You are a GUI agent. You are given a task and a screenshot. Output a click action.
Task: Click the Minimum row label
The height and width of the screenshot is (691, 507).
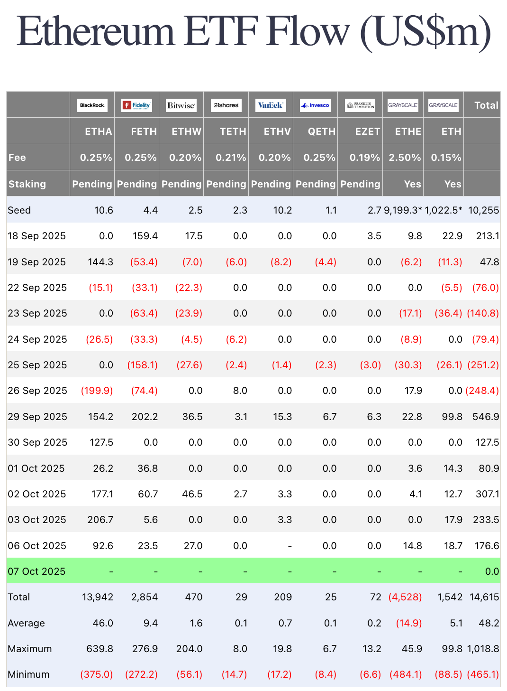[x=28, y=674]
